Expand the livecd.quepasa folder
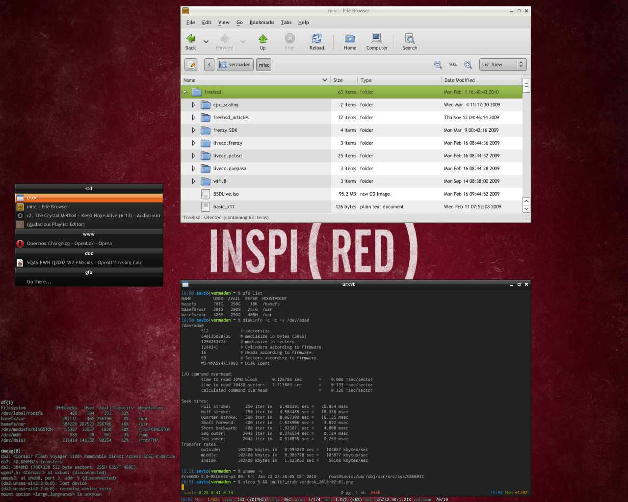 [x=194, y=169]
